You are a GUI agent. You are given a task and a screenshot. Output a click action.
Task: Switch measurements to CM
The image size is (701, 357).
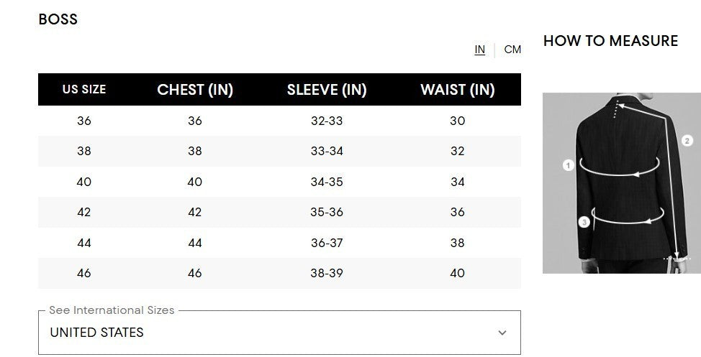tap(512, 50)
